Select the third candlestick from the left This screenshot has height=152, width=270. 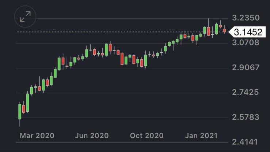[27, 103]
